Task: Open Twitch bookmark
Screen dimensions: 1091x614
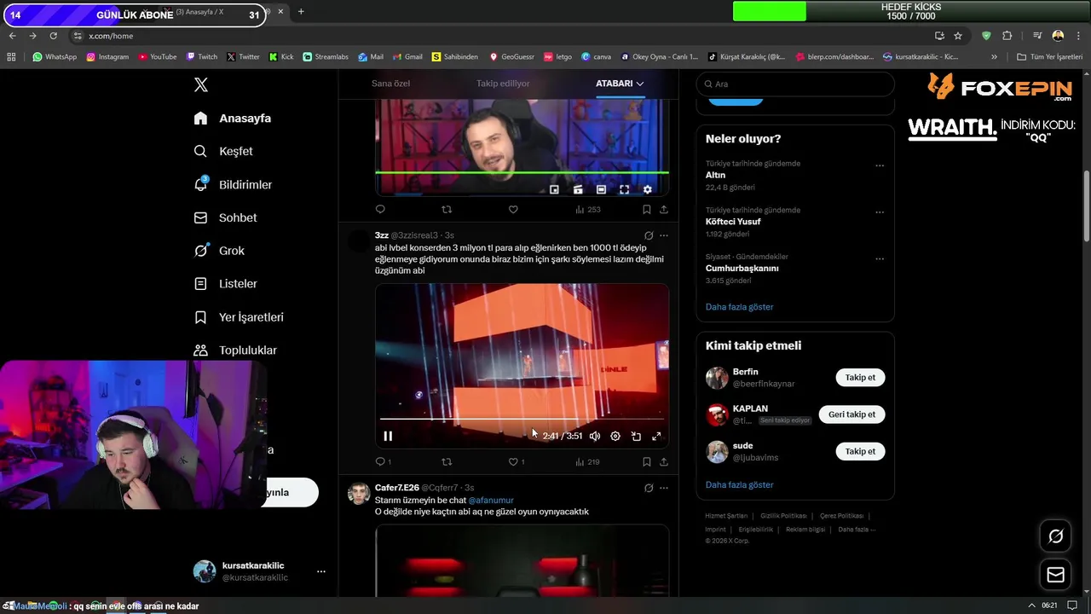Action: 202,57
